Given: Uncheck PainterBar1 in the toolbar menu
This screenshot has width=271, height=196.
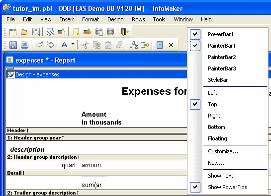Looking at the screenshot, I should [228, 46].
